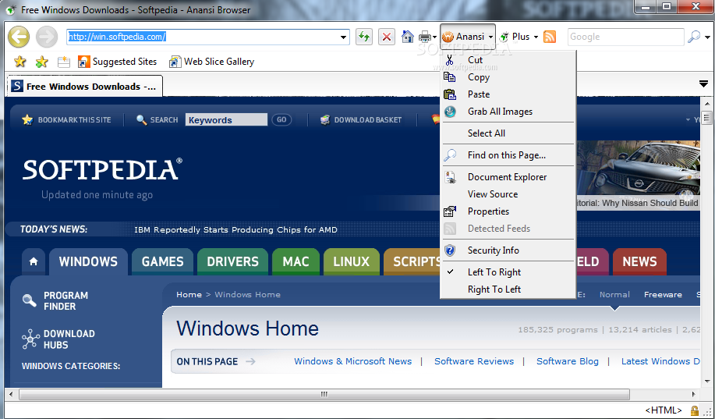The image size is (715, 419).
Task: Open Download Hubs in sidebar
Action: (x=58, y=339)
